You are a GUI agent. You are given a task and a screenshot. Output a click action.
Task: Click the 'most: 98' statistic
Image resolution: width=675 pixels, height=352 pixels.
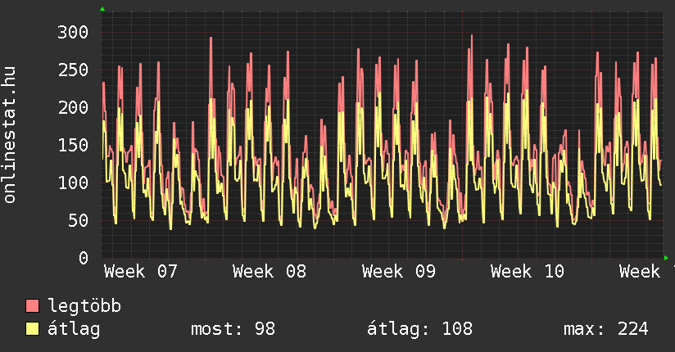(233, 329)
